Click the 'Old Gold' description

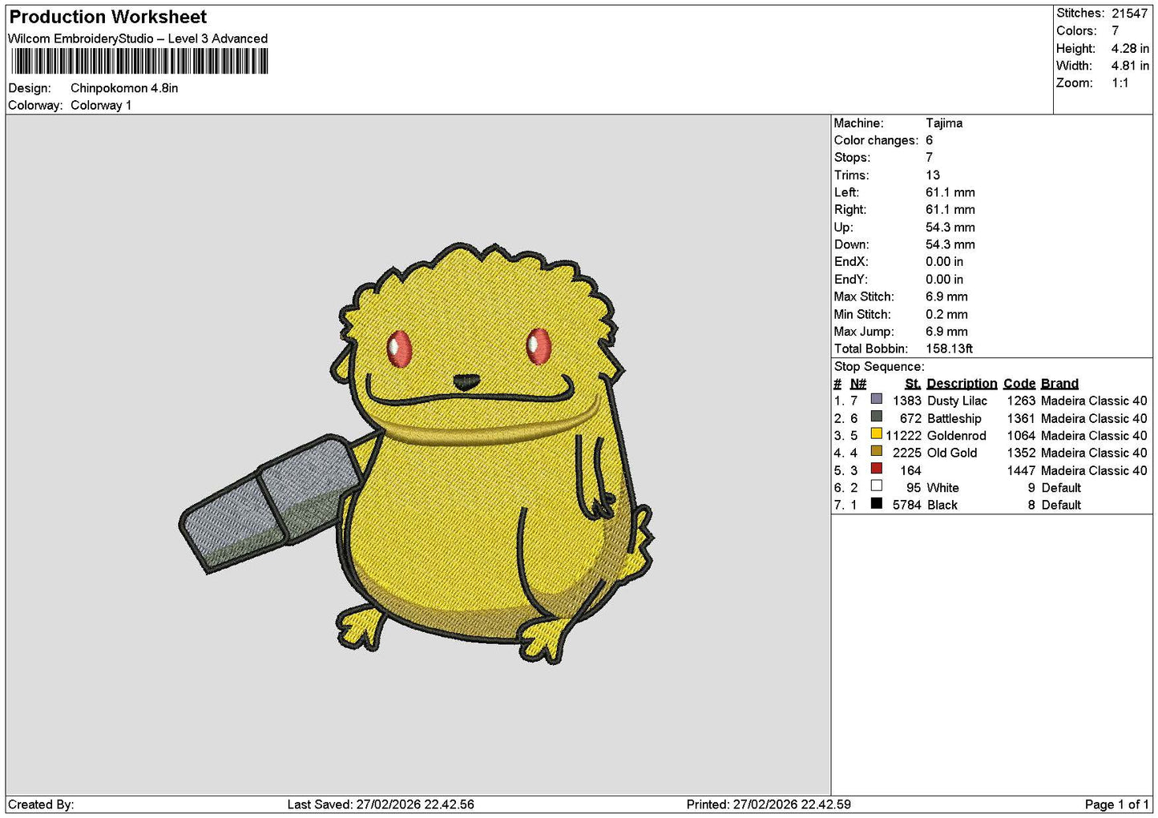952,453
